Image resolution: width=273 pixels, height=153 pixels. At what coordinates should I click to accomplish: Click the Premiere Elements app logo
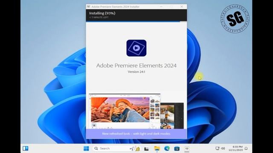point(136,48)
